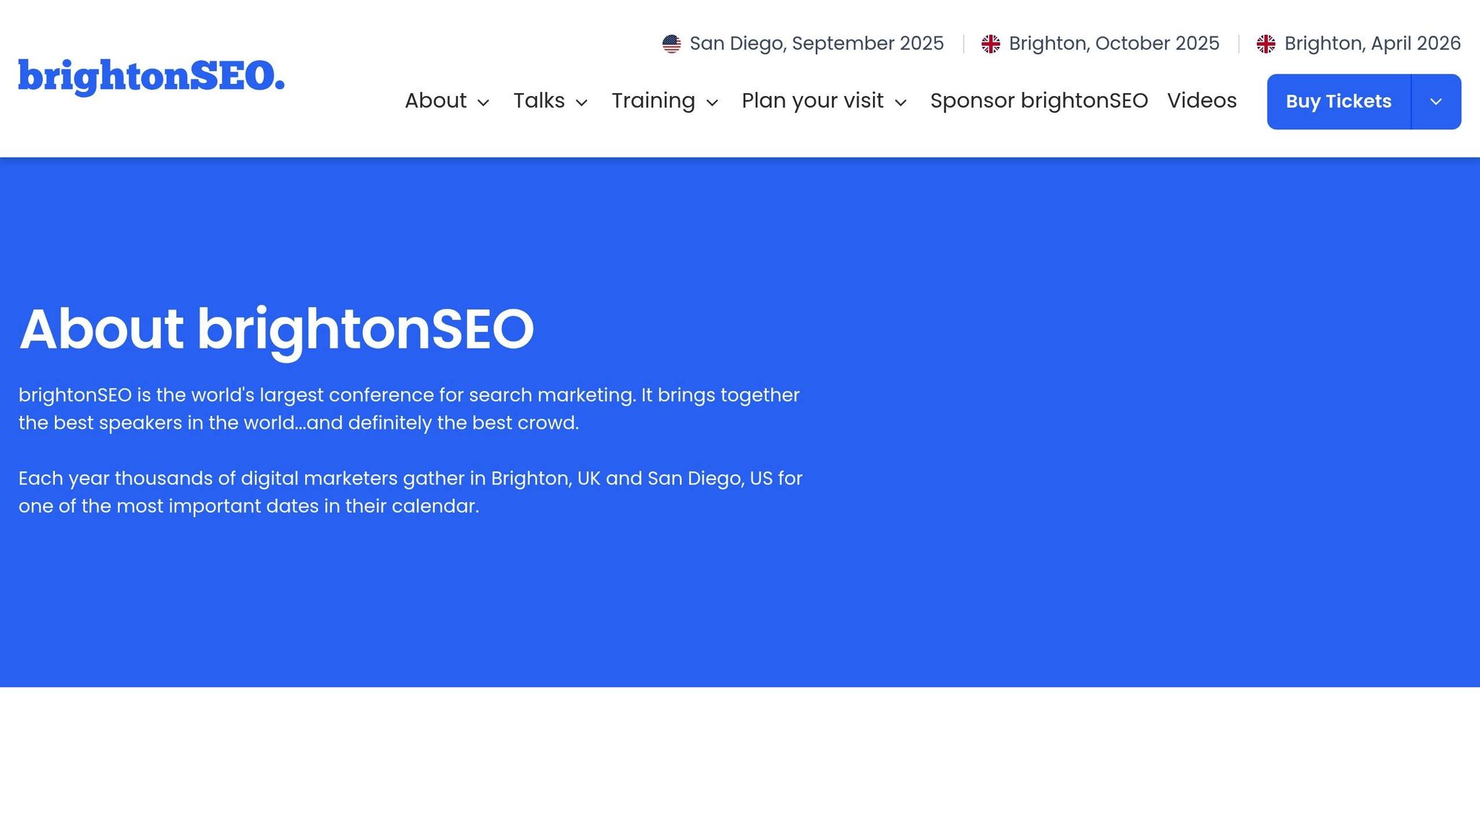Open San Diego, September 2025 event link
The width and height of the screenshot is (1480, 833).
click(817, 43)
